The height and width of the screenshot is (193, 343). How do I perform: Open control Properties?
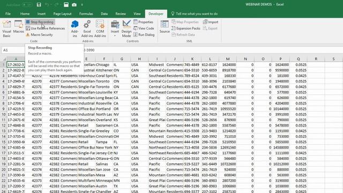(x=143, y=22)
